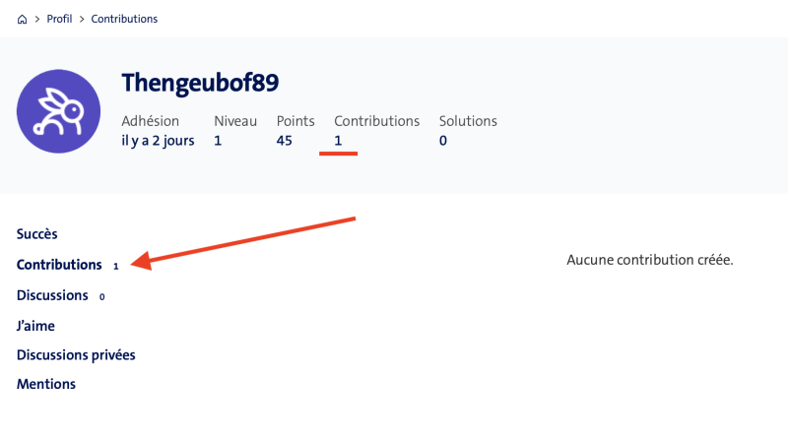The image size is (788, 438).
Task: Select Contributions in the left menu
Action: click(x=59, y=265)
